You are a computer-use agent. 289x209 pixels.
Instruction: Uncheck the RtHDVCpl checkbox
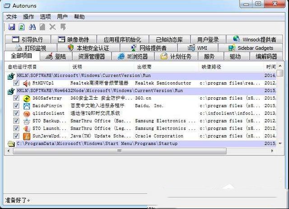pos(16,83)
